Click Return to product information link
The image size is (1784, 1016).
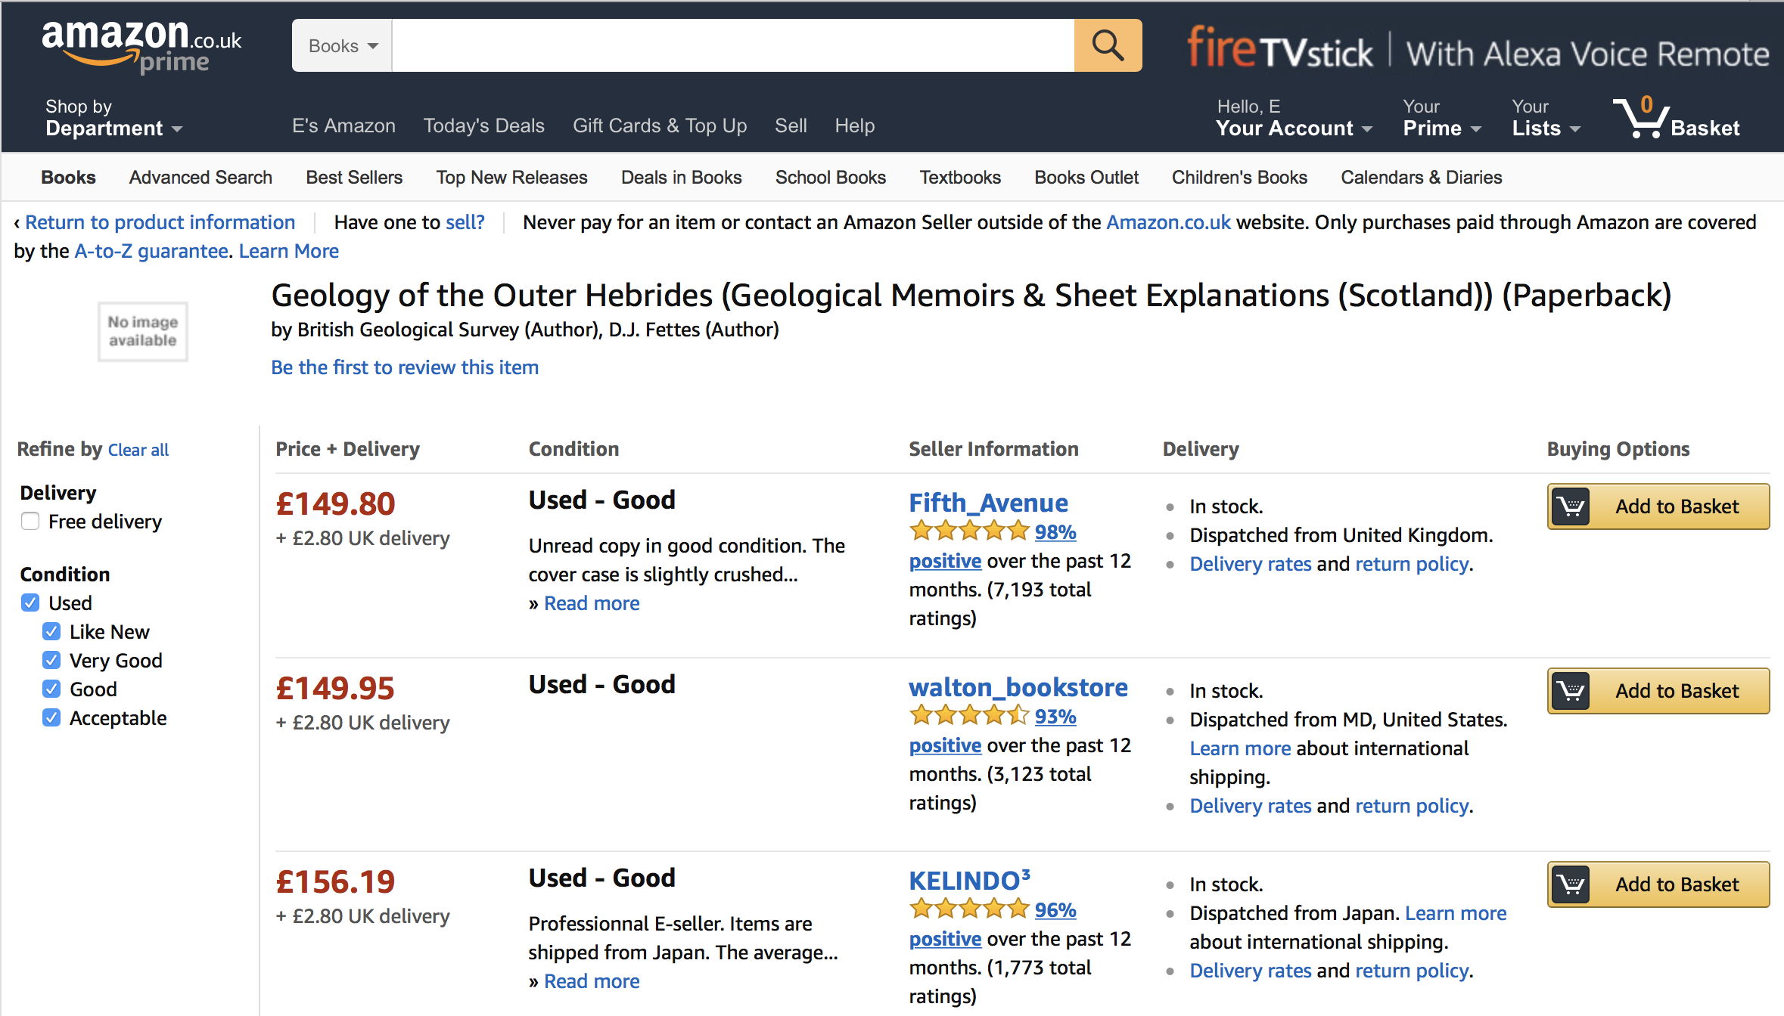click(160, 221)
